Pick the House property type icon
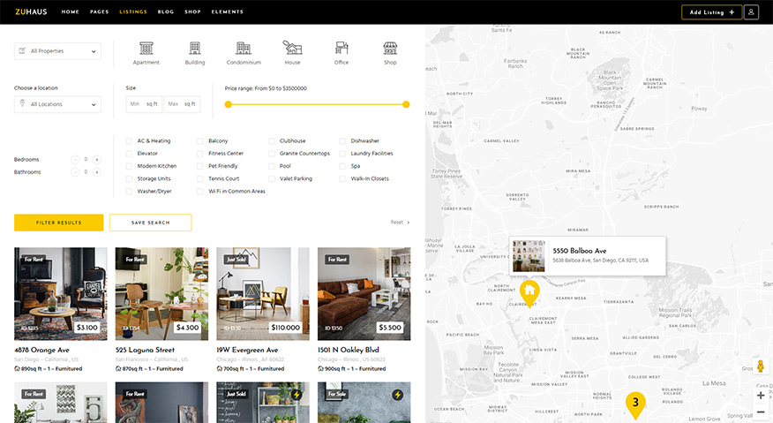The height and width of the screenshot is (423, 773). 292,49
